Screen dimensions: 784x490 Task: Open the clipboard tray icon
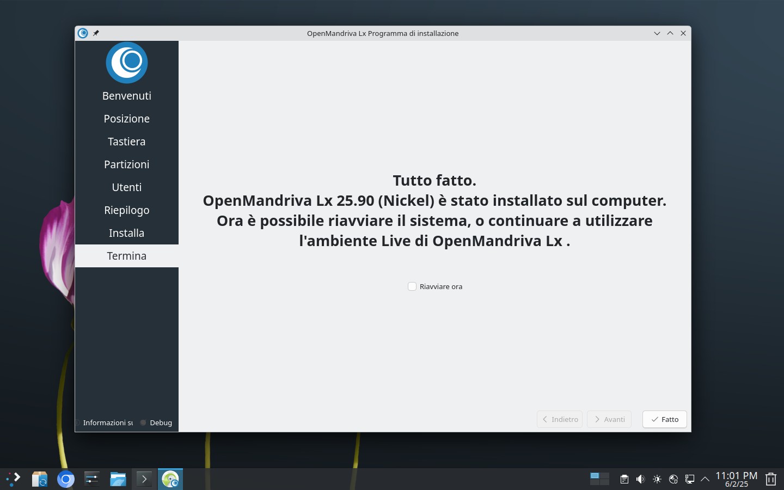624,479
